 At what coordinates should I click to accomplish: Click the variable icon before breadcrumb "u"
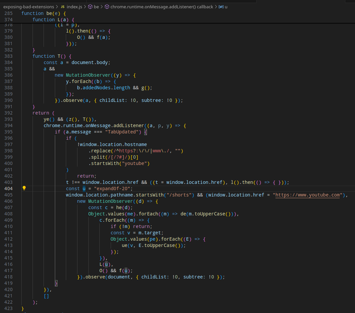(x=221, y=7)
